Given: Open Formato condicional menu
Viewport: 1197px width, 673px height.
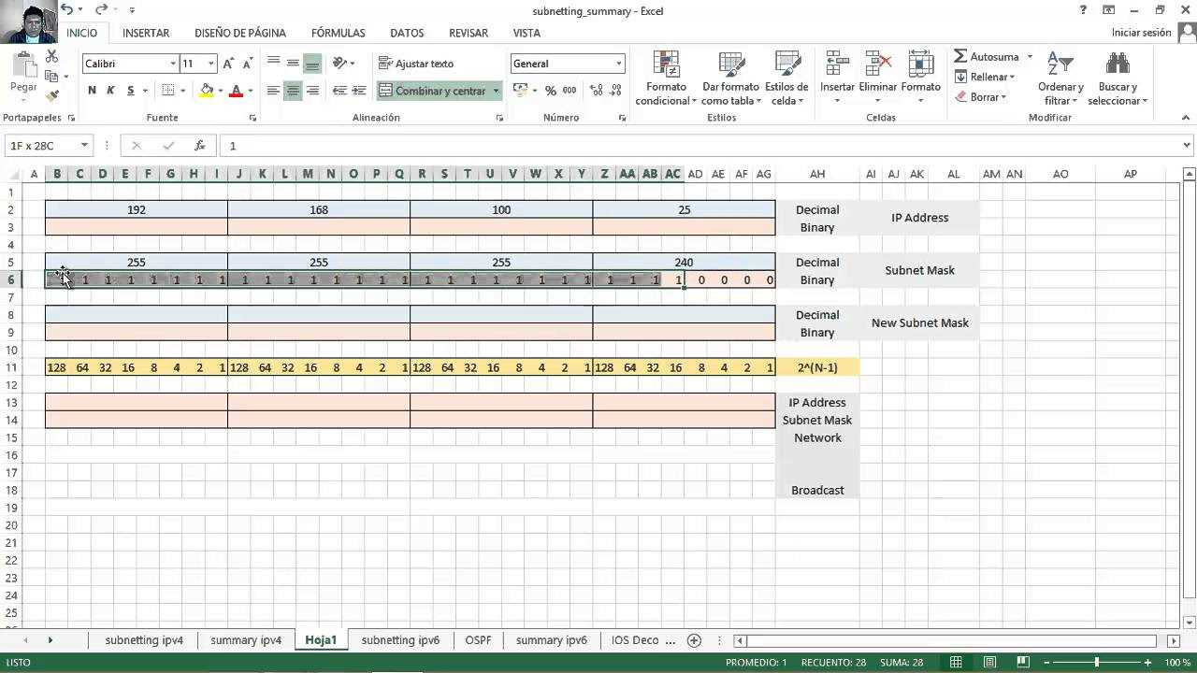Looking at the screenshot, I should 666,79.
